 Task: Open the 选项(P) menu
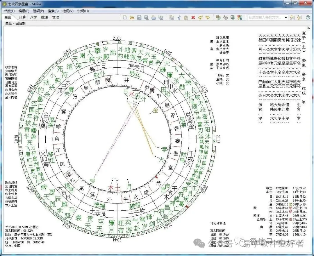(x=38, y=11)
